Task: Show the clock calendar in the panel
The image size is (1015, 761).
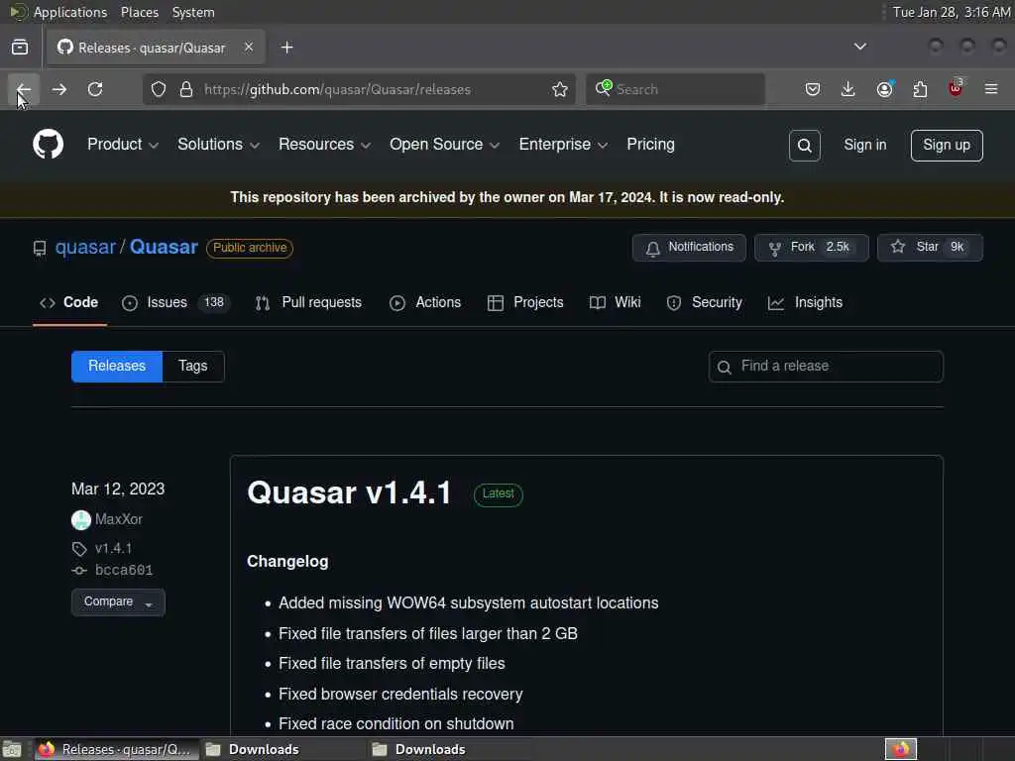Action: pyautogui.click(x=951, y=12)
